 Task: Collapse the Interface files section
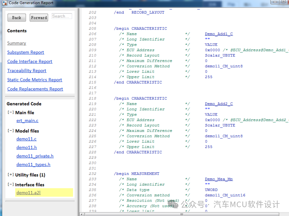10,184
